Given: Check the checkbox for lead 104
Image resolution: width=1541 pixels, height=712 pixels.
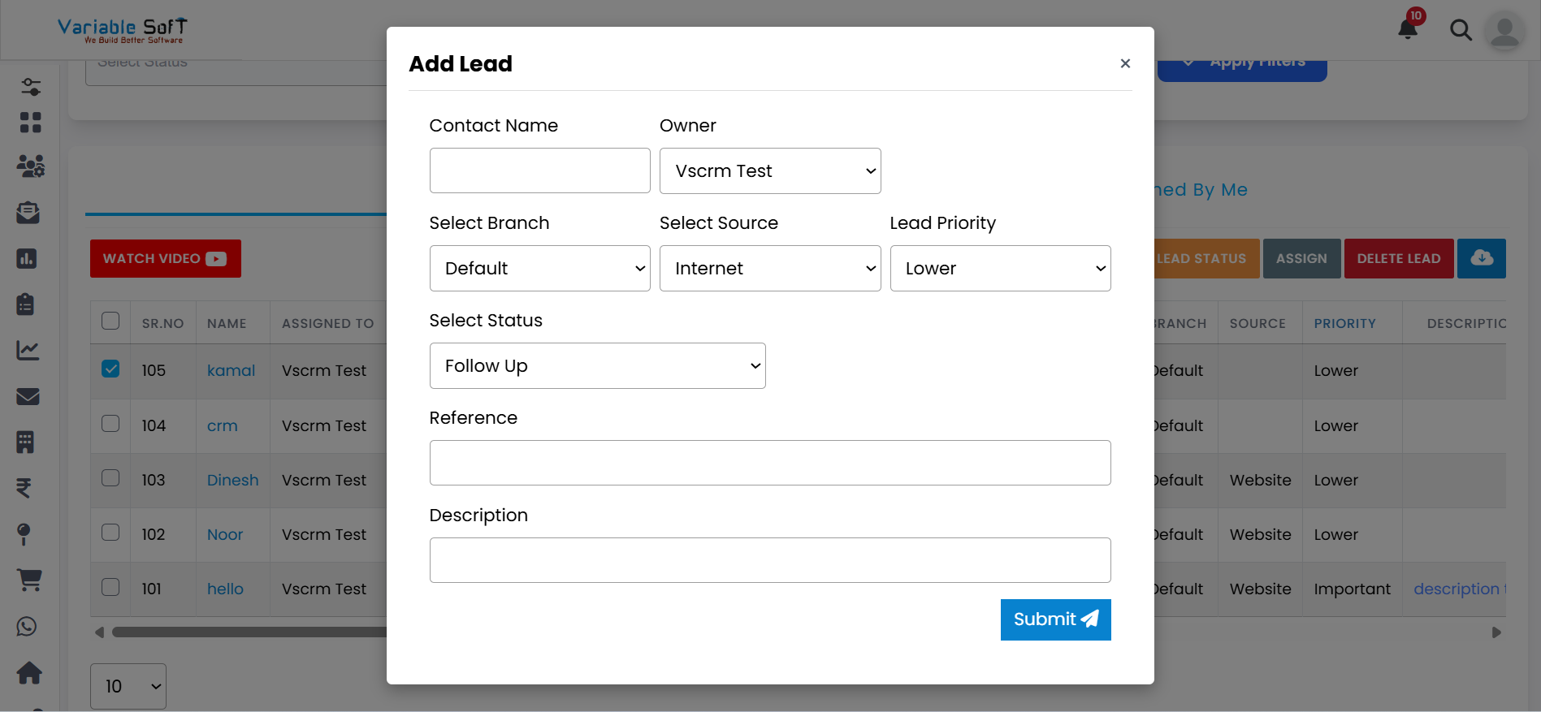Looking at the screenshot, I should coord(110,424).
